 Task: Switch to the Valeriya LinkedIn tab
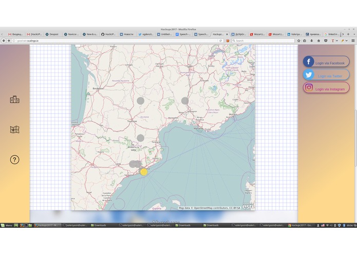[x=294, y=34]
